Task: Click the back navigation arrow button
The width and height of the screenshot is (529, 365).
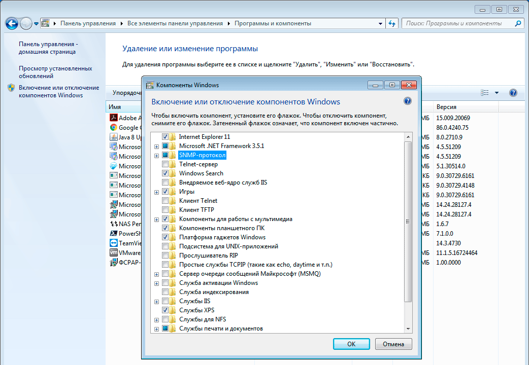Action: 12,23
